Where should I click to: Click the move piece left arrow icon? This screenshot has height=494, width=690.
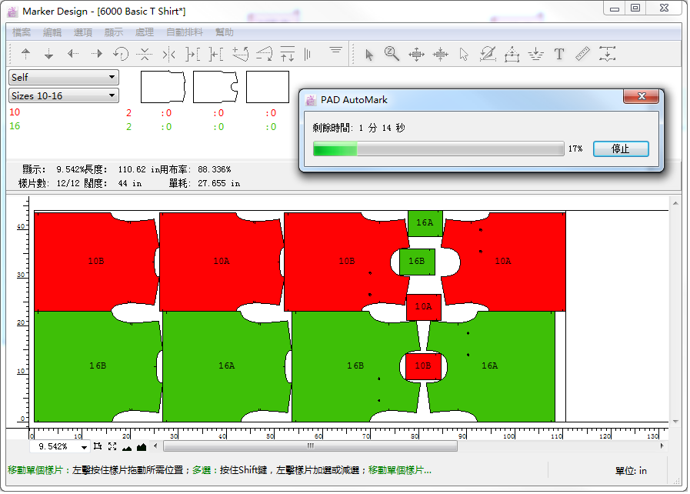point(73,54)
